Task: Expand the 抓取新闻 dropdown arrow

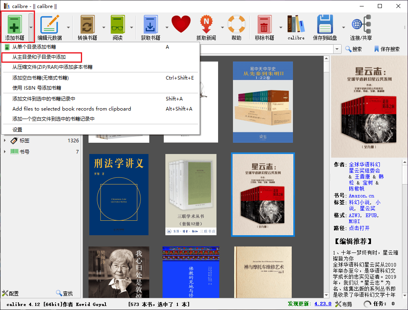Action: [x=222, y=27]
